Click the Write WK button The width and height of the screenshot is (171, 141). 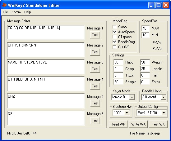(x=138, y=124)
